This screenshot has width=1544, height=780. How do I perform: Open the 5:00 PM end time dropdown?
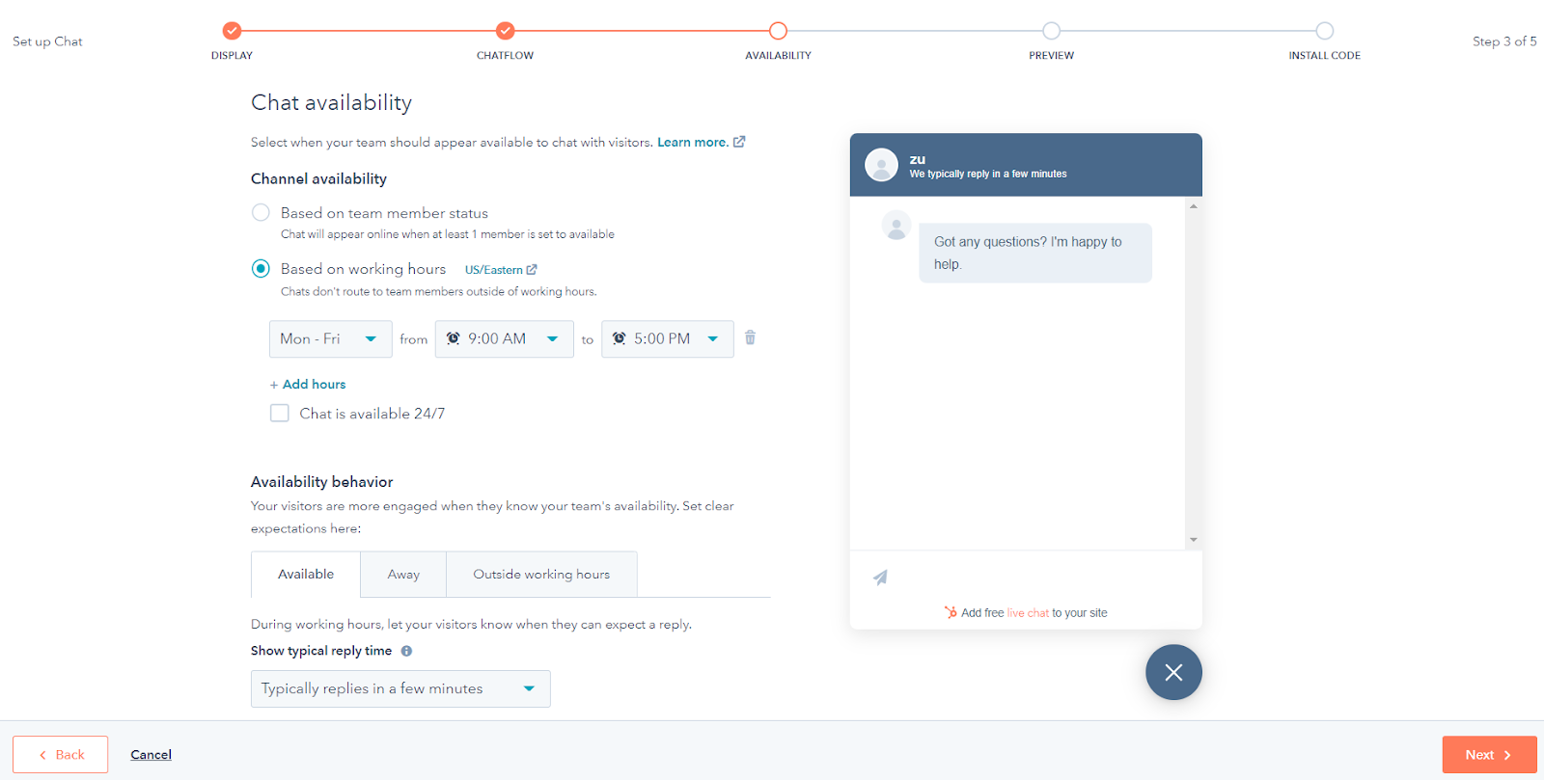coord(667,338)
